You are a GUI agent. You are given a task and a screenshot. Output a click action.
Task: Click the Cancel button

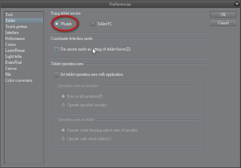tap(223, 23)
